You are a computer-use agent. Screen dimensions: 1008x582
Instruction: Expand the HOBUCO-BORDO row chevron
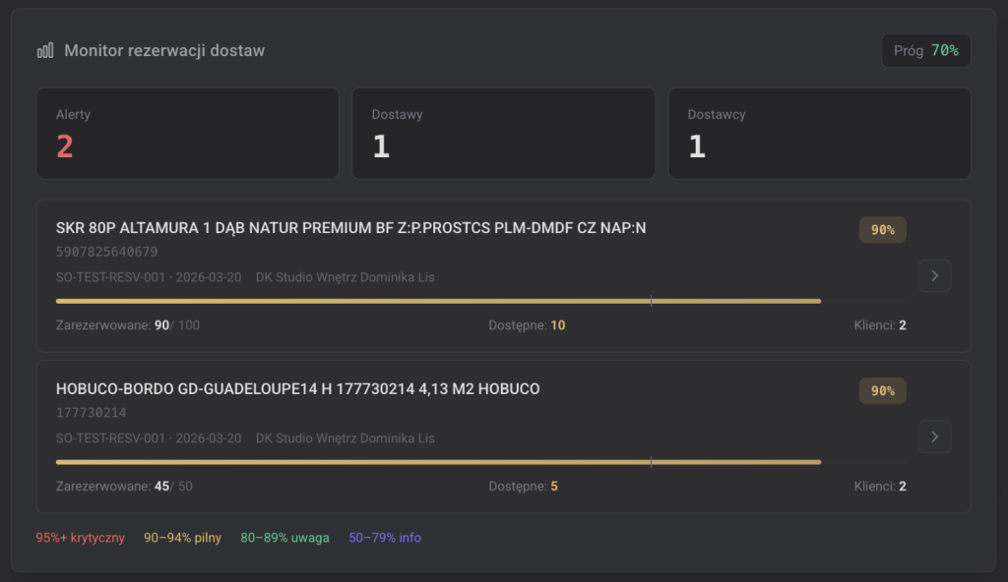click(934, 436)
